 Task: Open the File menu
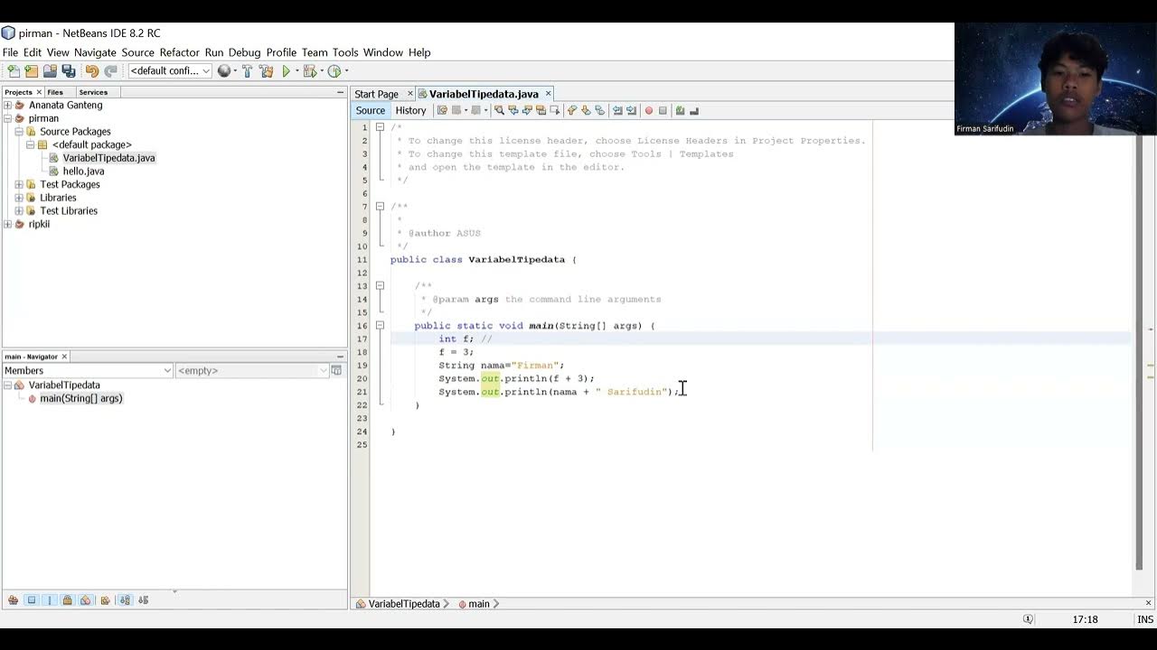point(10,52)
